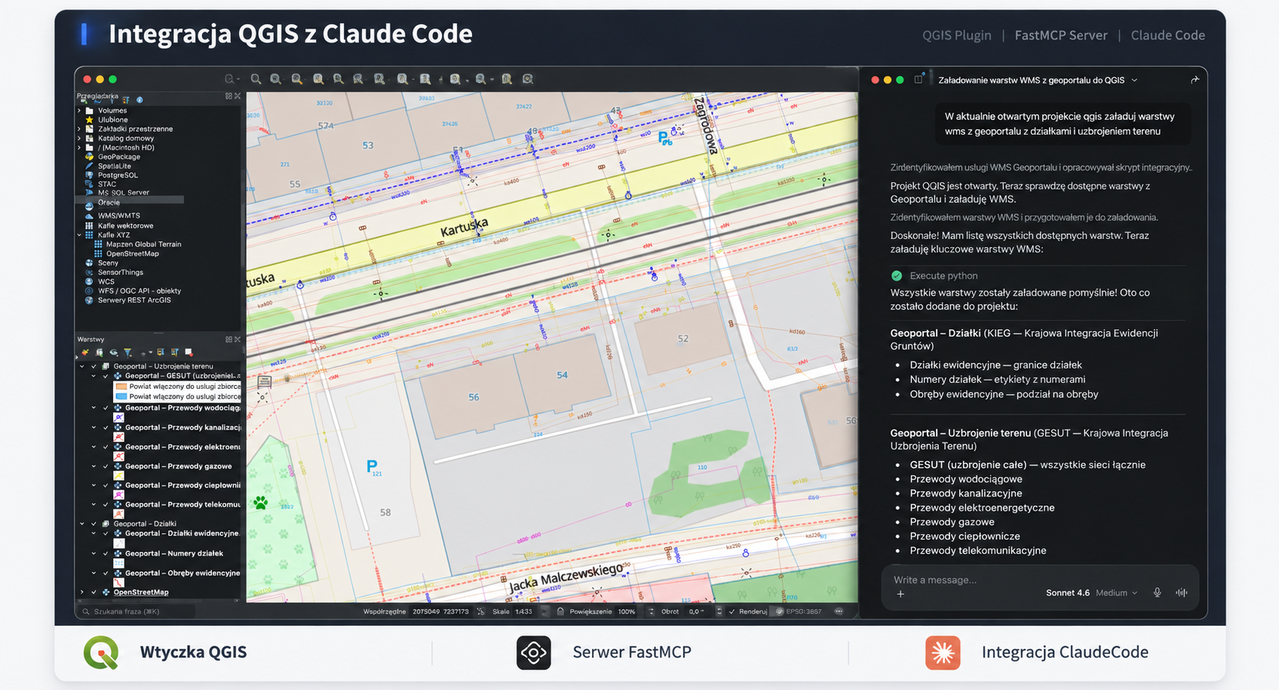Screen dimensions: 1279x690
Task: Toggle visibility of Geoportal – Działki group
Action: point(94,524)
